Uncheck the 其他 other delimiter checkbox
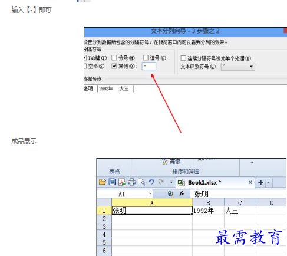Screen dimensions: 287x256 point(114,66)
